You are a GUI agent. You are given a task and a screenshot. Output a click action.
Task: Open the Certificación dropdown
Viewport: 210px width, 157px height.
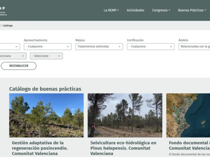(151, 46)
